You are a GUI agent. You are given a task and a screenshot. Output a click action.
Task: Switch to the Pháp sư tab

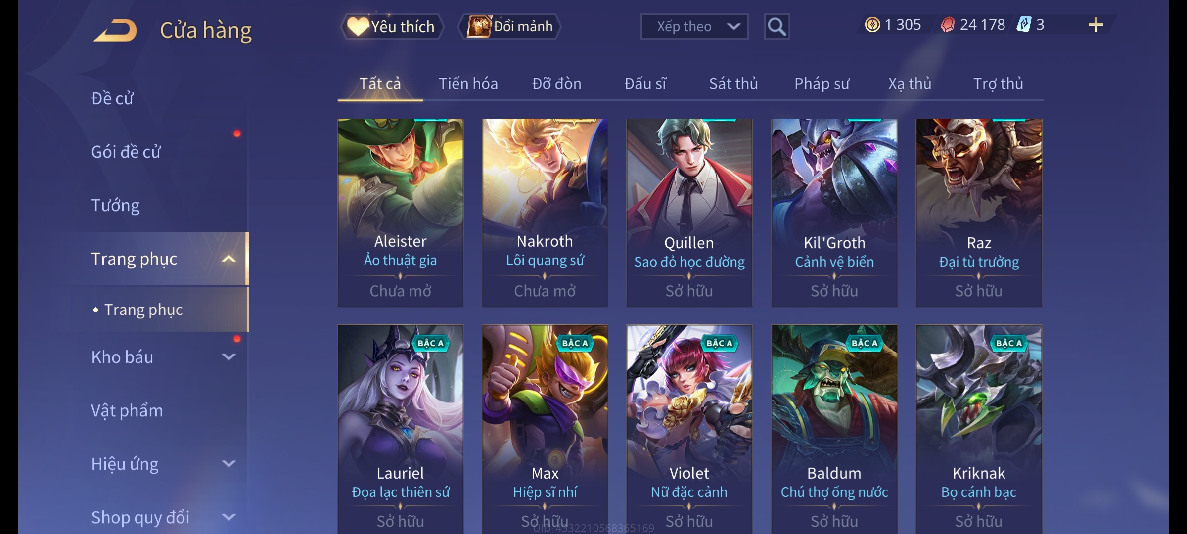click(x=822, y=84)
